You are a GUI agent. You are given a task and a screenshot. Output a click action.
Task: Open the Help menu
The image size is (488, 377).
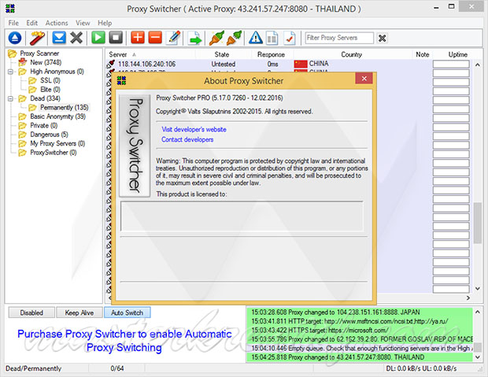click(x=105, y=23)
